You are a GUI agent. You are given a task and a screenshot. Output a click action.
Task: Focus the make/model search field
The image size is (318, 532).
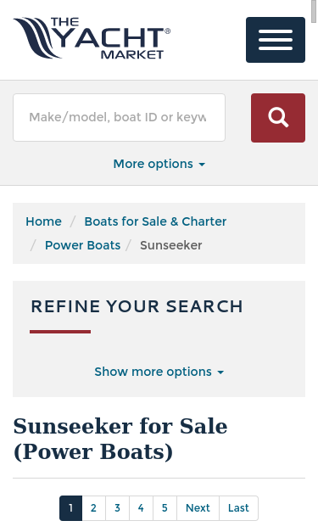click(x=119, y=117)
